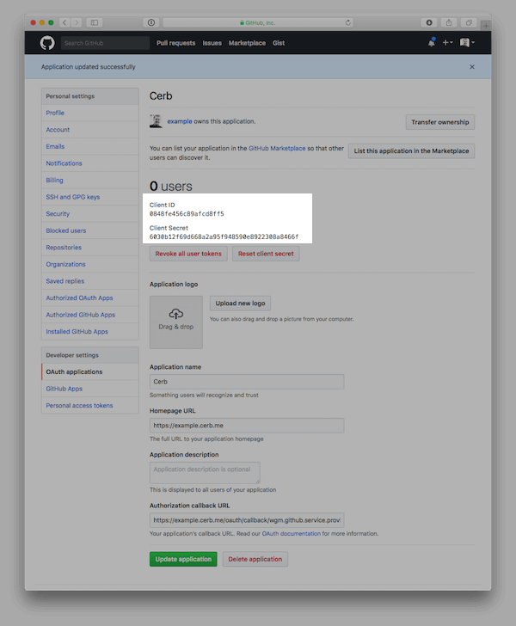Go to Billing settings

coord(90,180)
